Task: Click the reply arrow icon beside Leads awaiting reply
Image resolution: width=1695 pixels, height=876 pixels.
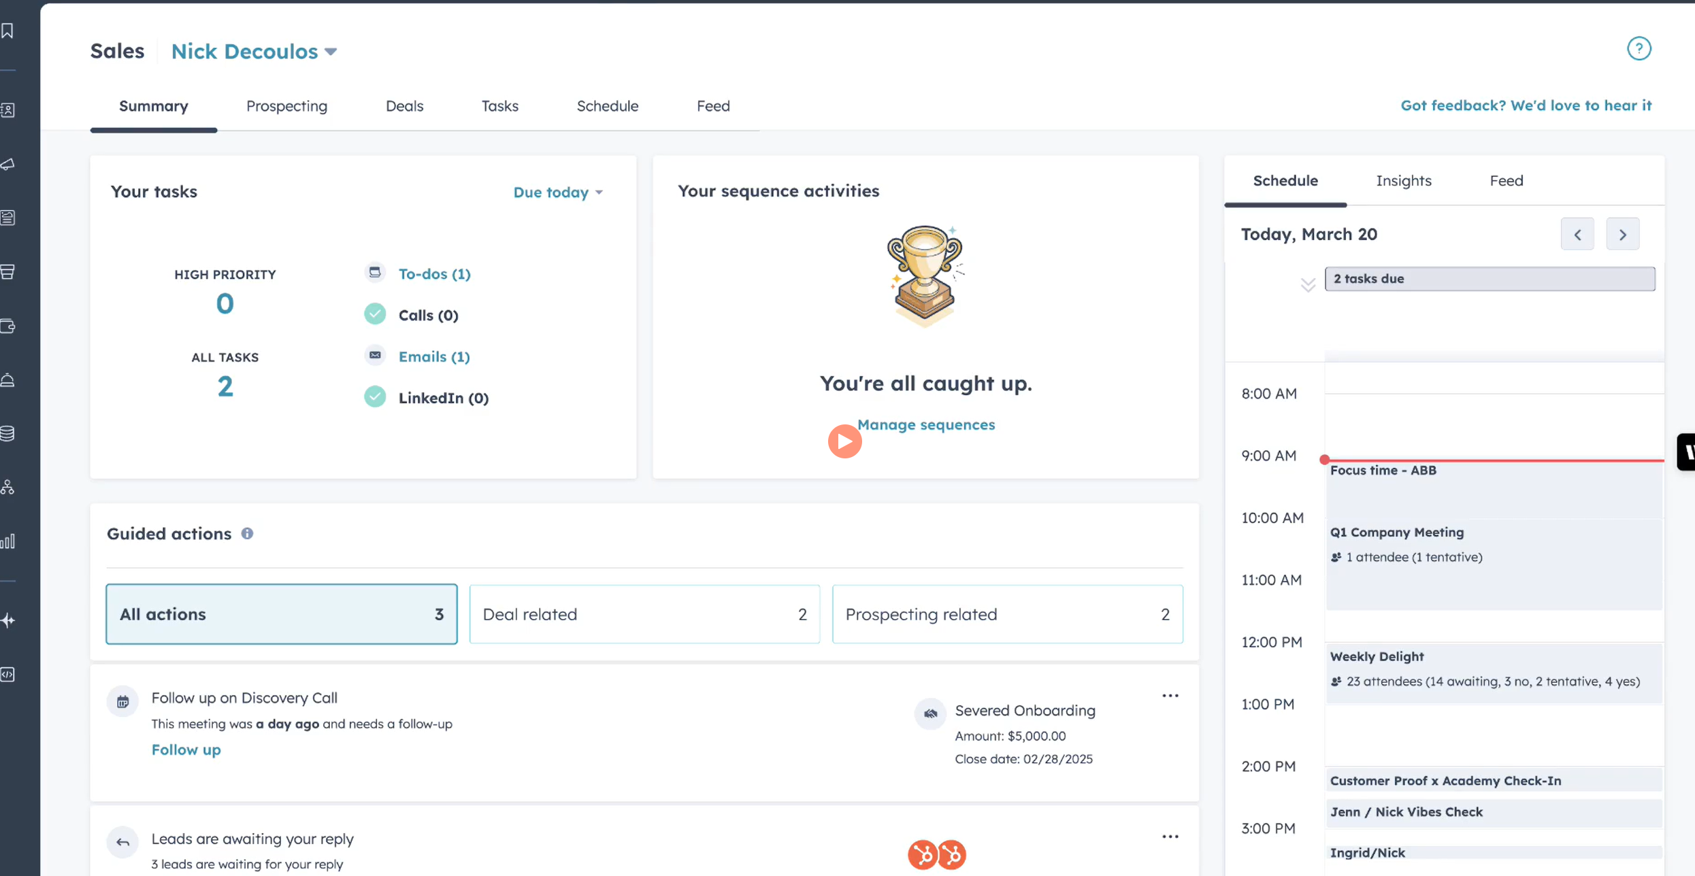Action: point(122,843)
